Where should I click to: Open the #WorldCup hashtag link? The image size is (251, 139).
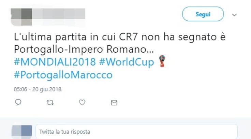127,62
